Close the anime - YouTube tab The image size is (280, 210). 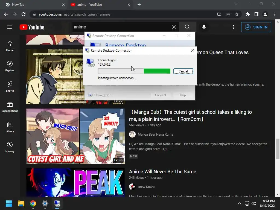(x=129, y=5)
